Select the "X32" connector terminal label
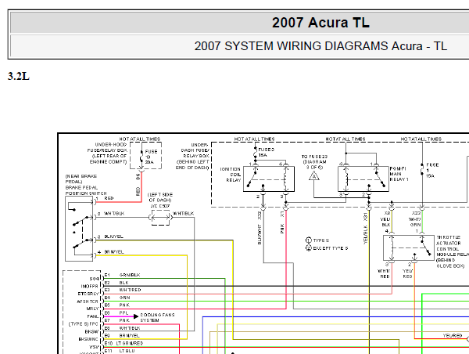 tap(260, 215)
